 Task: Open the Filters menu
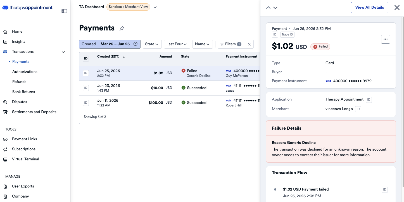[x=231, y=44]
